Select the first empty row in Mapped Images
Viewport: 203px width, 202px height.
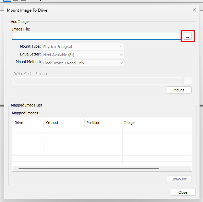[x=102, y=129]
